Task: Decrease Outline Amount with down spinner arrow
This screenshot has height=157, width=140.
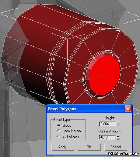Action: coord(118,139)
